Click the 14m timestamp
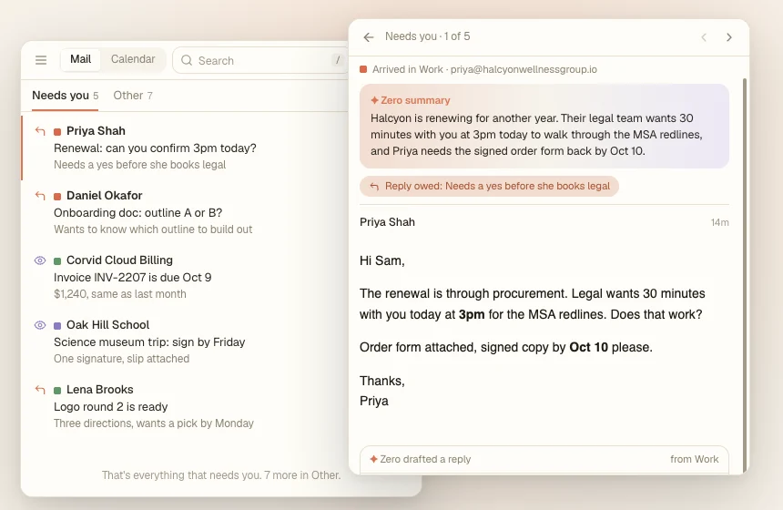Image resolution: width=783 pixels, height=510 pixels. (x=719, y=223)
